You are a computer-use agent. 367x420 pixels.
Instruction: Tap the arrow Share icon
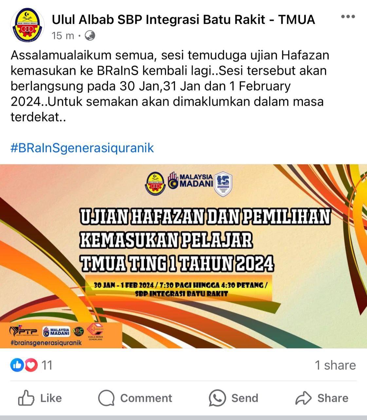[303, 398]
